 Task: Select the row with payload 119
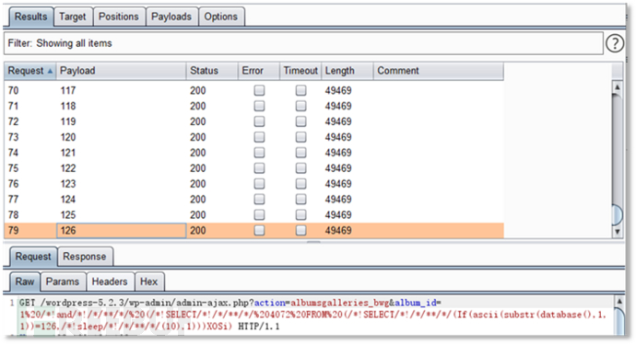pos(253,121)
